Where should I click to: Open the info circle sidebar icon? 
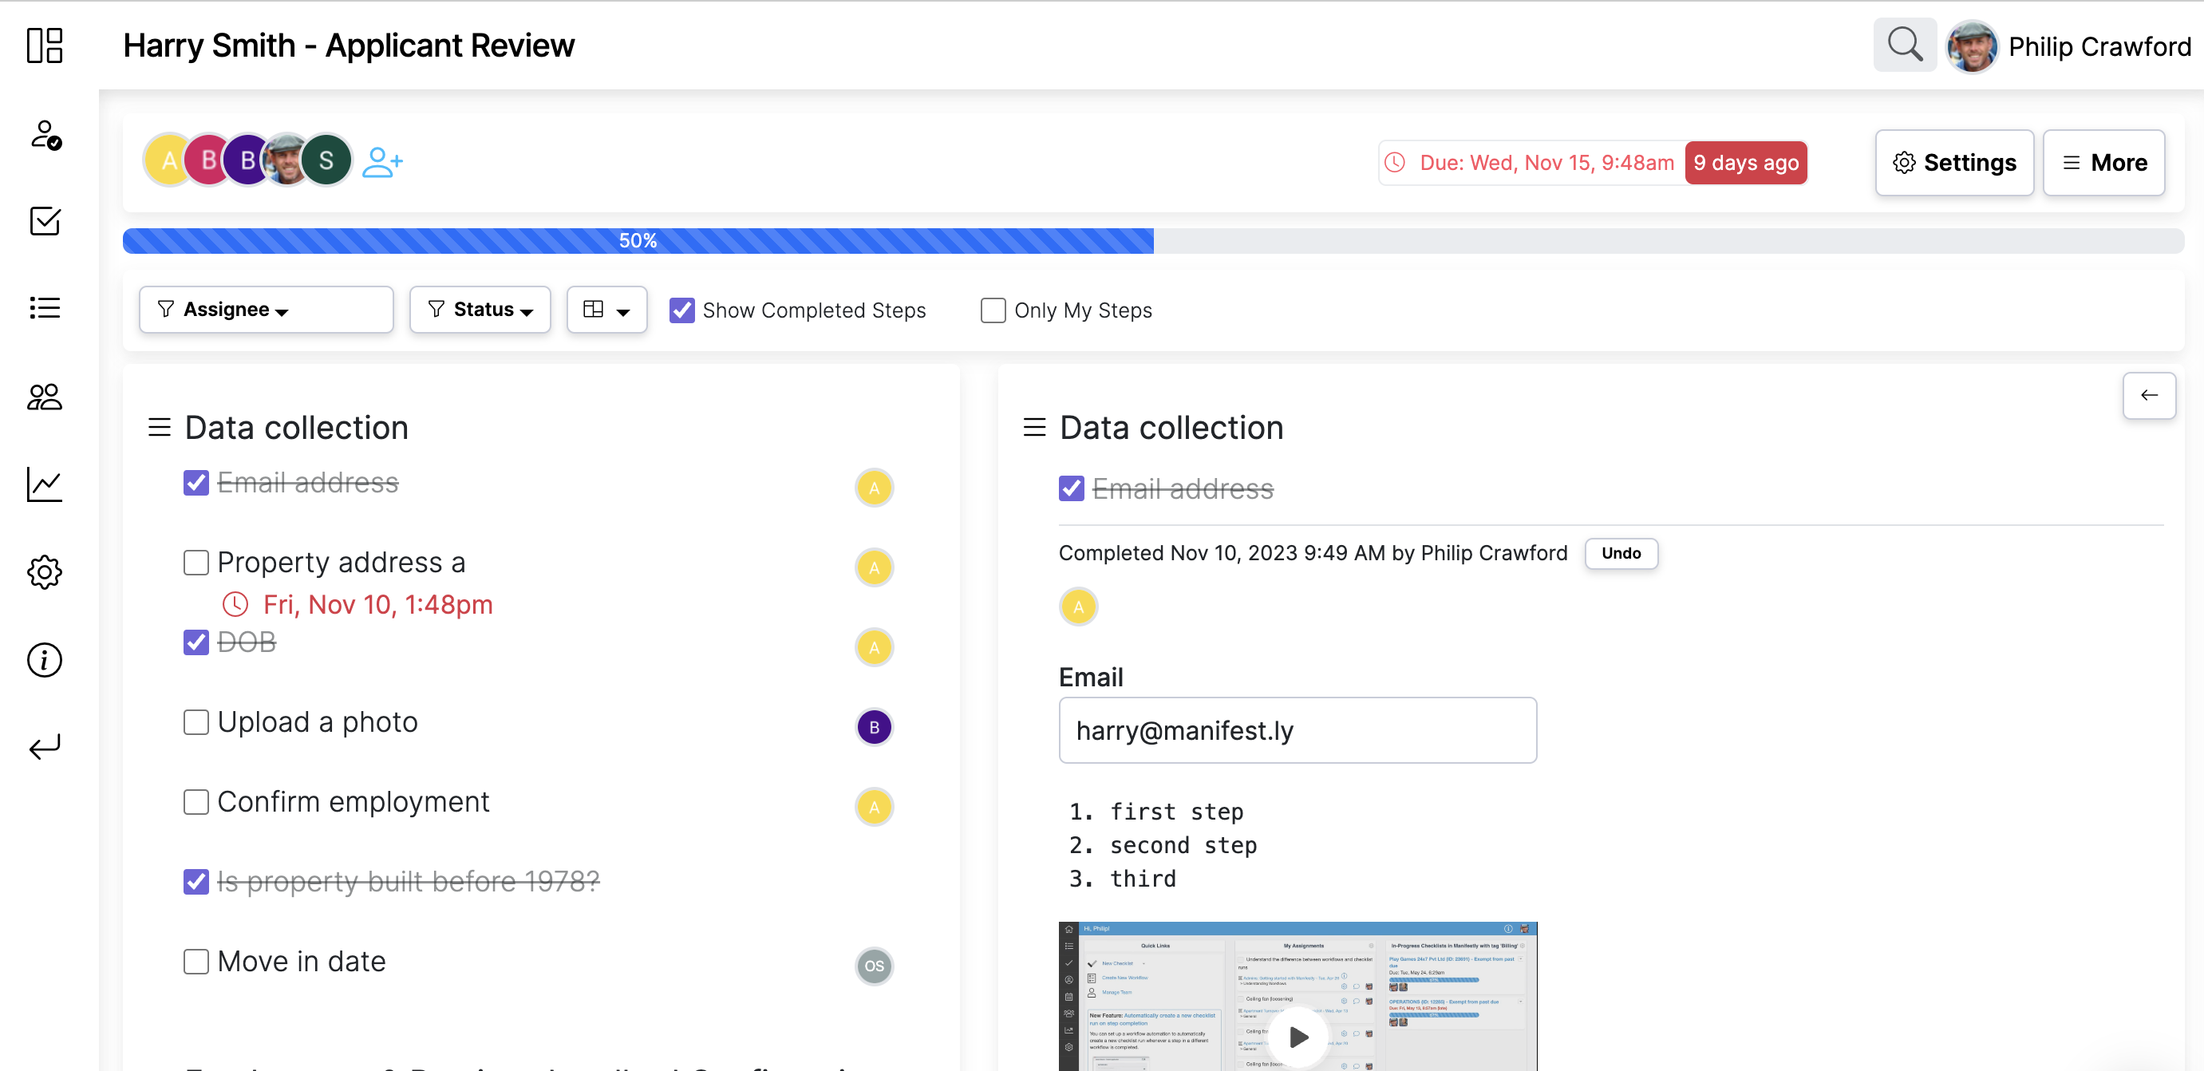[x=45, y=659]
